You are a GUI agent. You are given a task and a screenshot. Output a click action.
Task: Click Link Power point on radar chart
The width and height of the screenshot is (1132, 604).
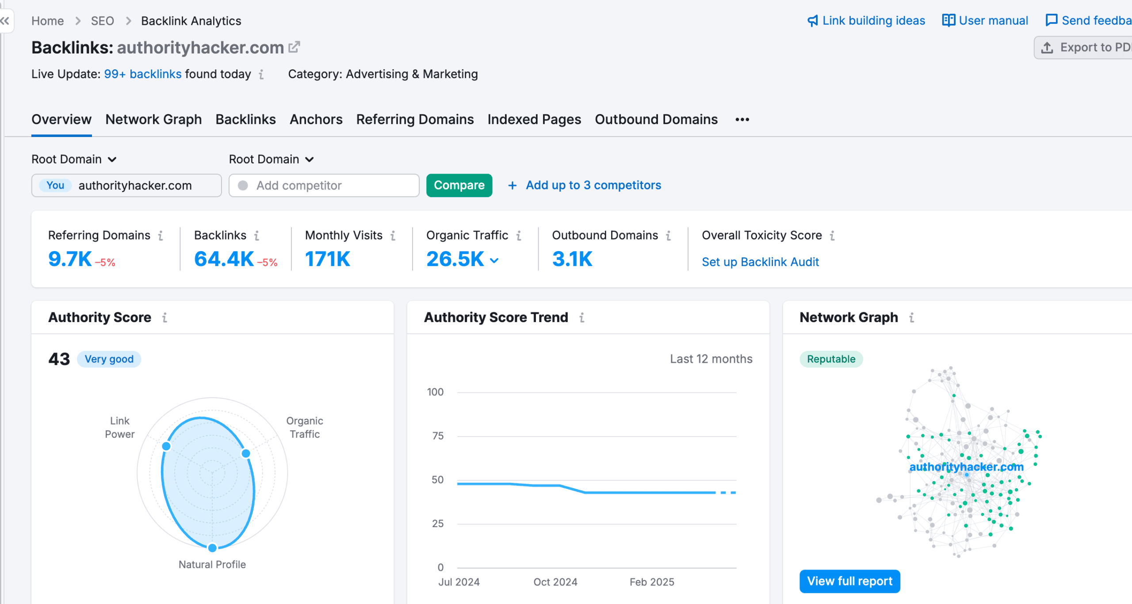pyautogui.click(x=166, y=446)
